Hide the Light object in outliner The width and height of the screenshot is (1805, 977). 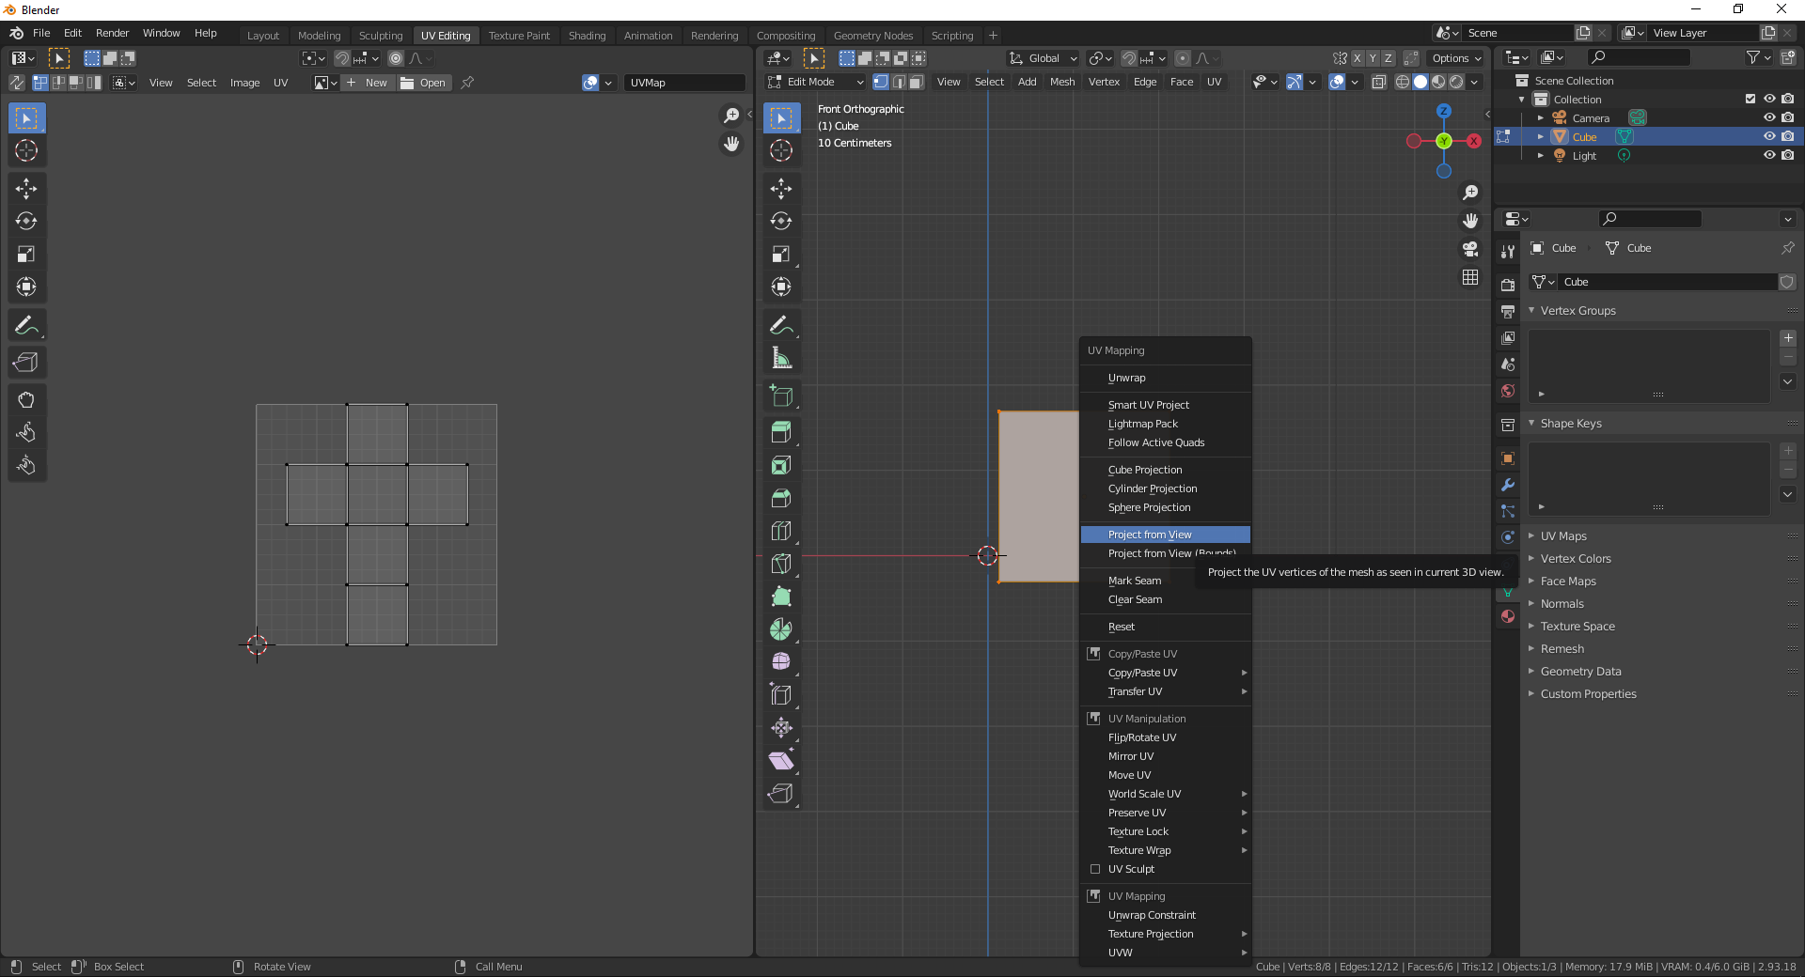pos(1769,156)
